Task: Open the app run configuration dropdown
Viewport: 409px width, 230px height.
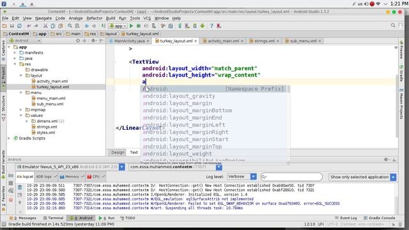Action: (118, 26)
